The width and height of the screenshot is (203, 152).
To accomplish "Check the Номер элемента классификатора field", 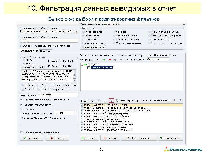I will click(82, 108).
